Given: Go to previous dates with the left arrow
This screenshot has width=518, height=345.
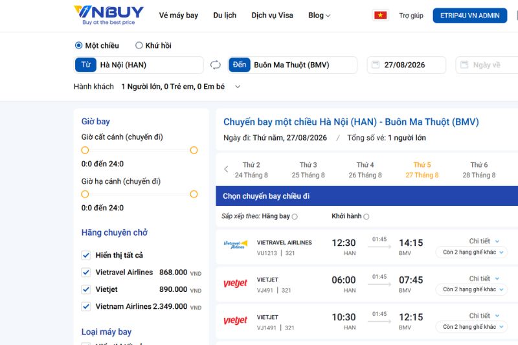Looking at the screenshot, I should coord(226,170).
